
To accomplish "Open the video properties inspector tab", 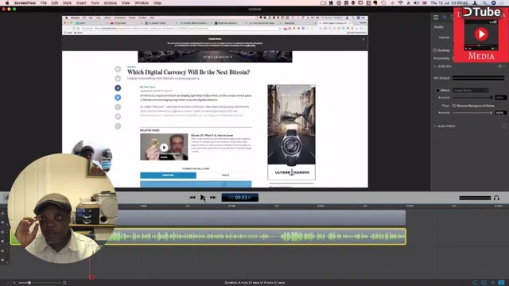I will click(436, 17).
